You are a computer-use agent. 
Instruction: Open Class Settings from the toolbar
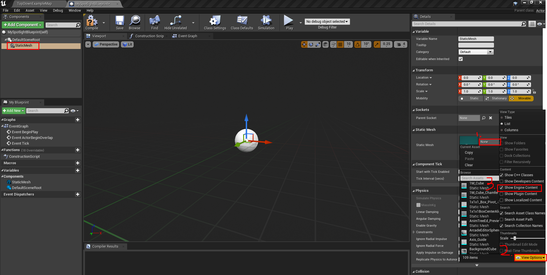215,22
